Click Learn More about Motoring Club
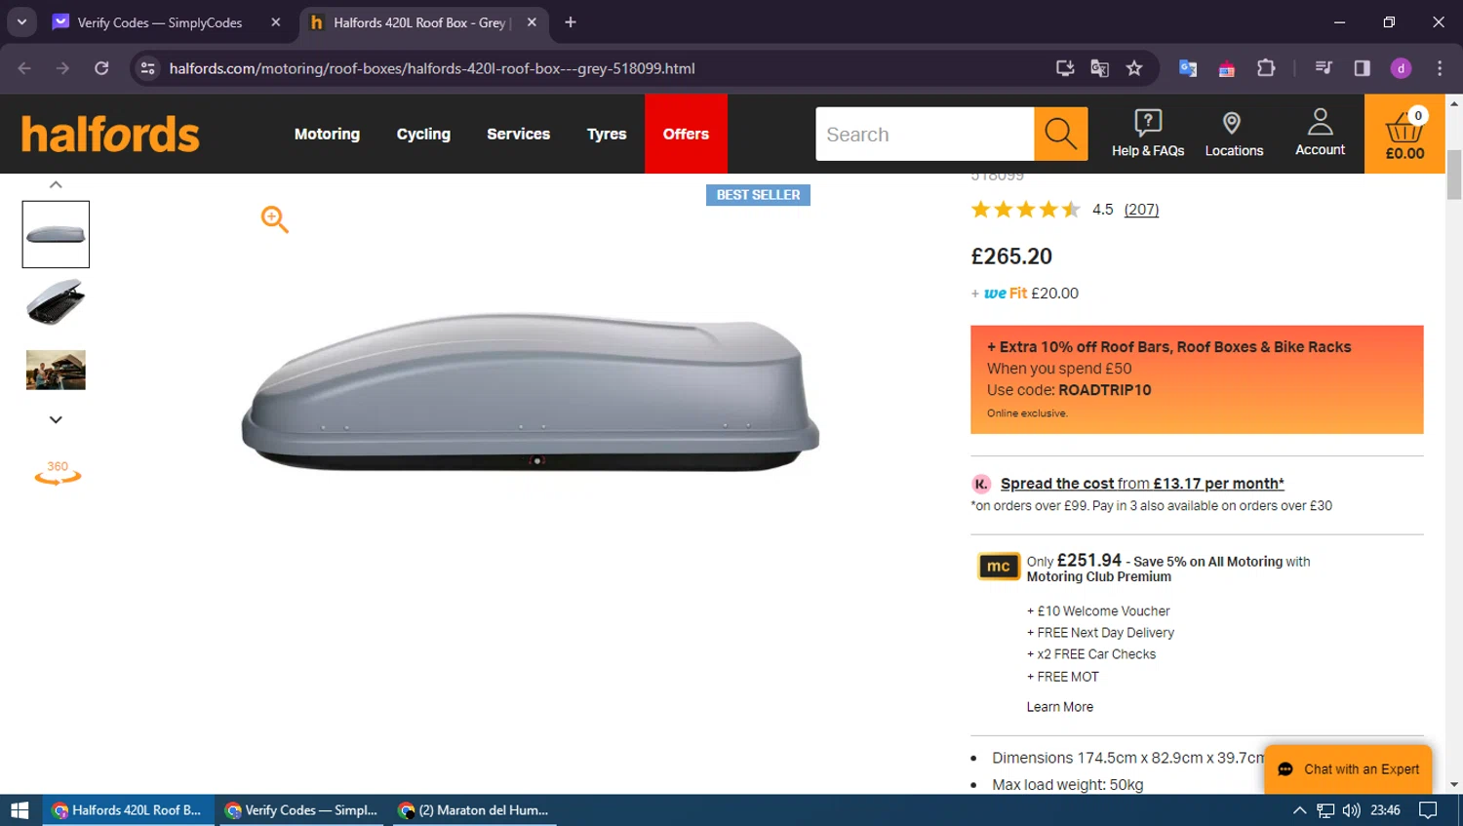This screenshot has width=1463, height=826. coord(1059,707)
